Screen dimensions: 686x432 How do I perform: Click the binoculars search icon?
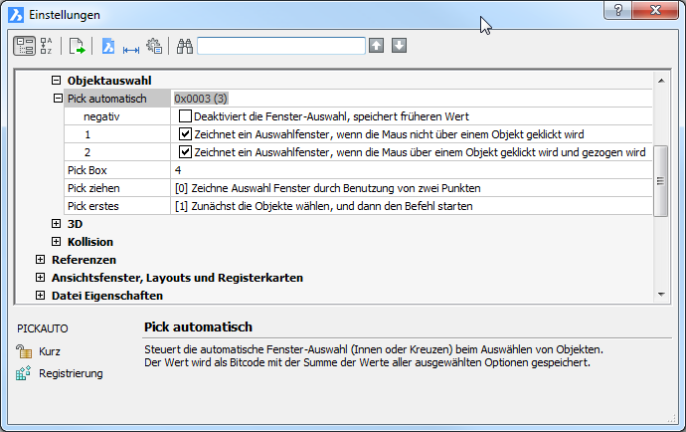pos(184,46)
